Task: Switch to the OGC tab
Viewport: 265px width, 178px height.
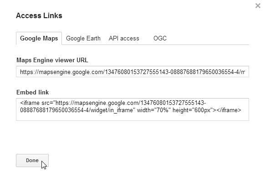Action: (160, 39)
